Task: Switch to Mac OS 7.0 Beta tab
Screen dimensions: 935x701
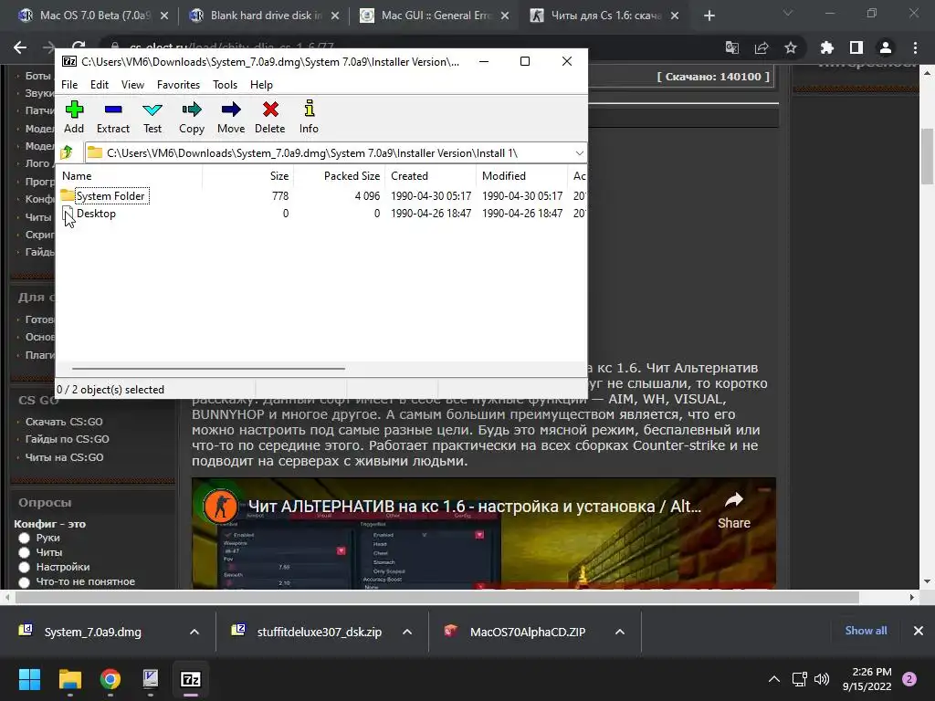Action: tap(92, 16)
